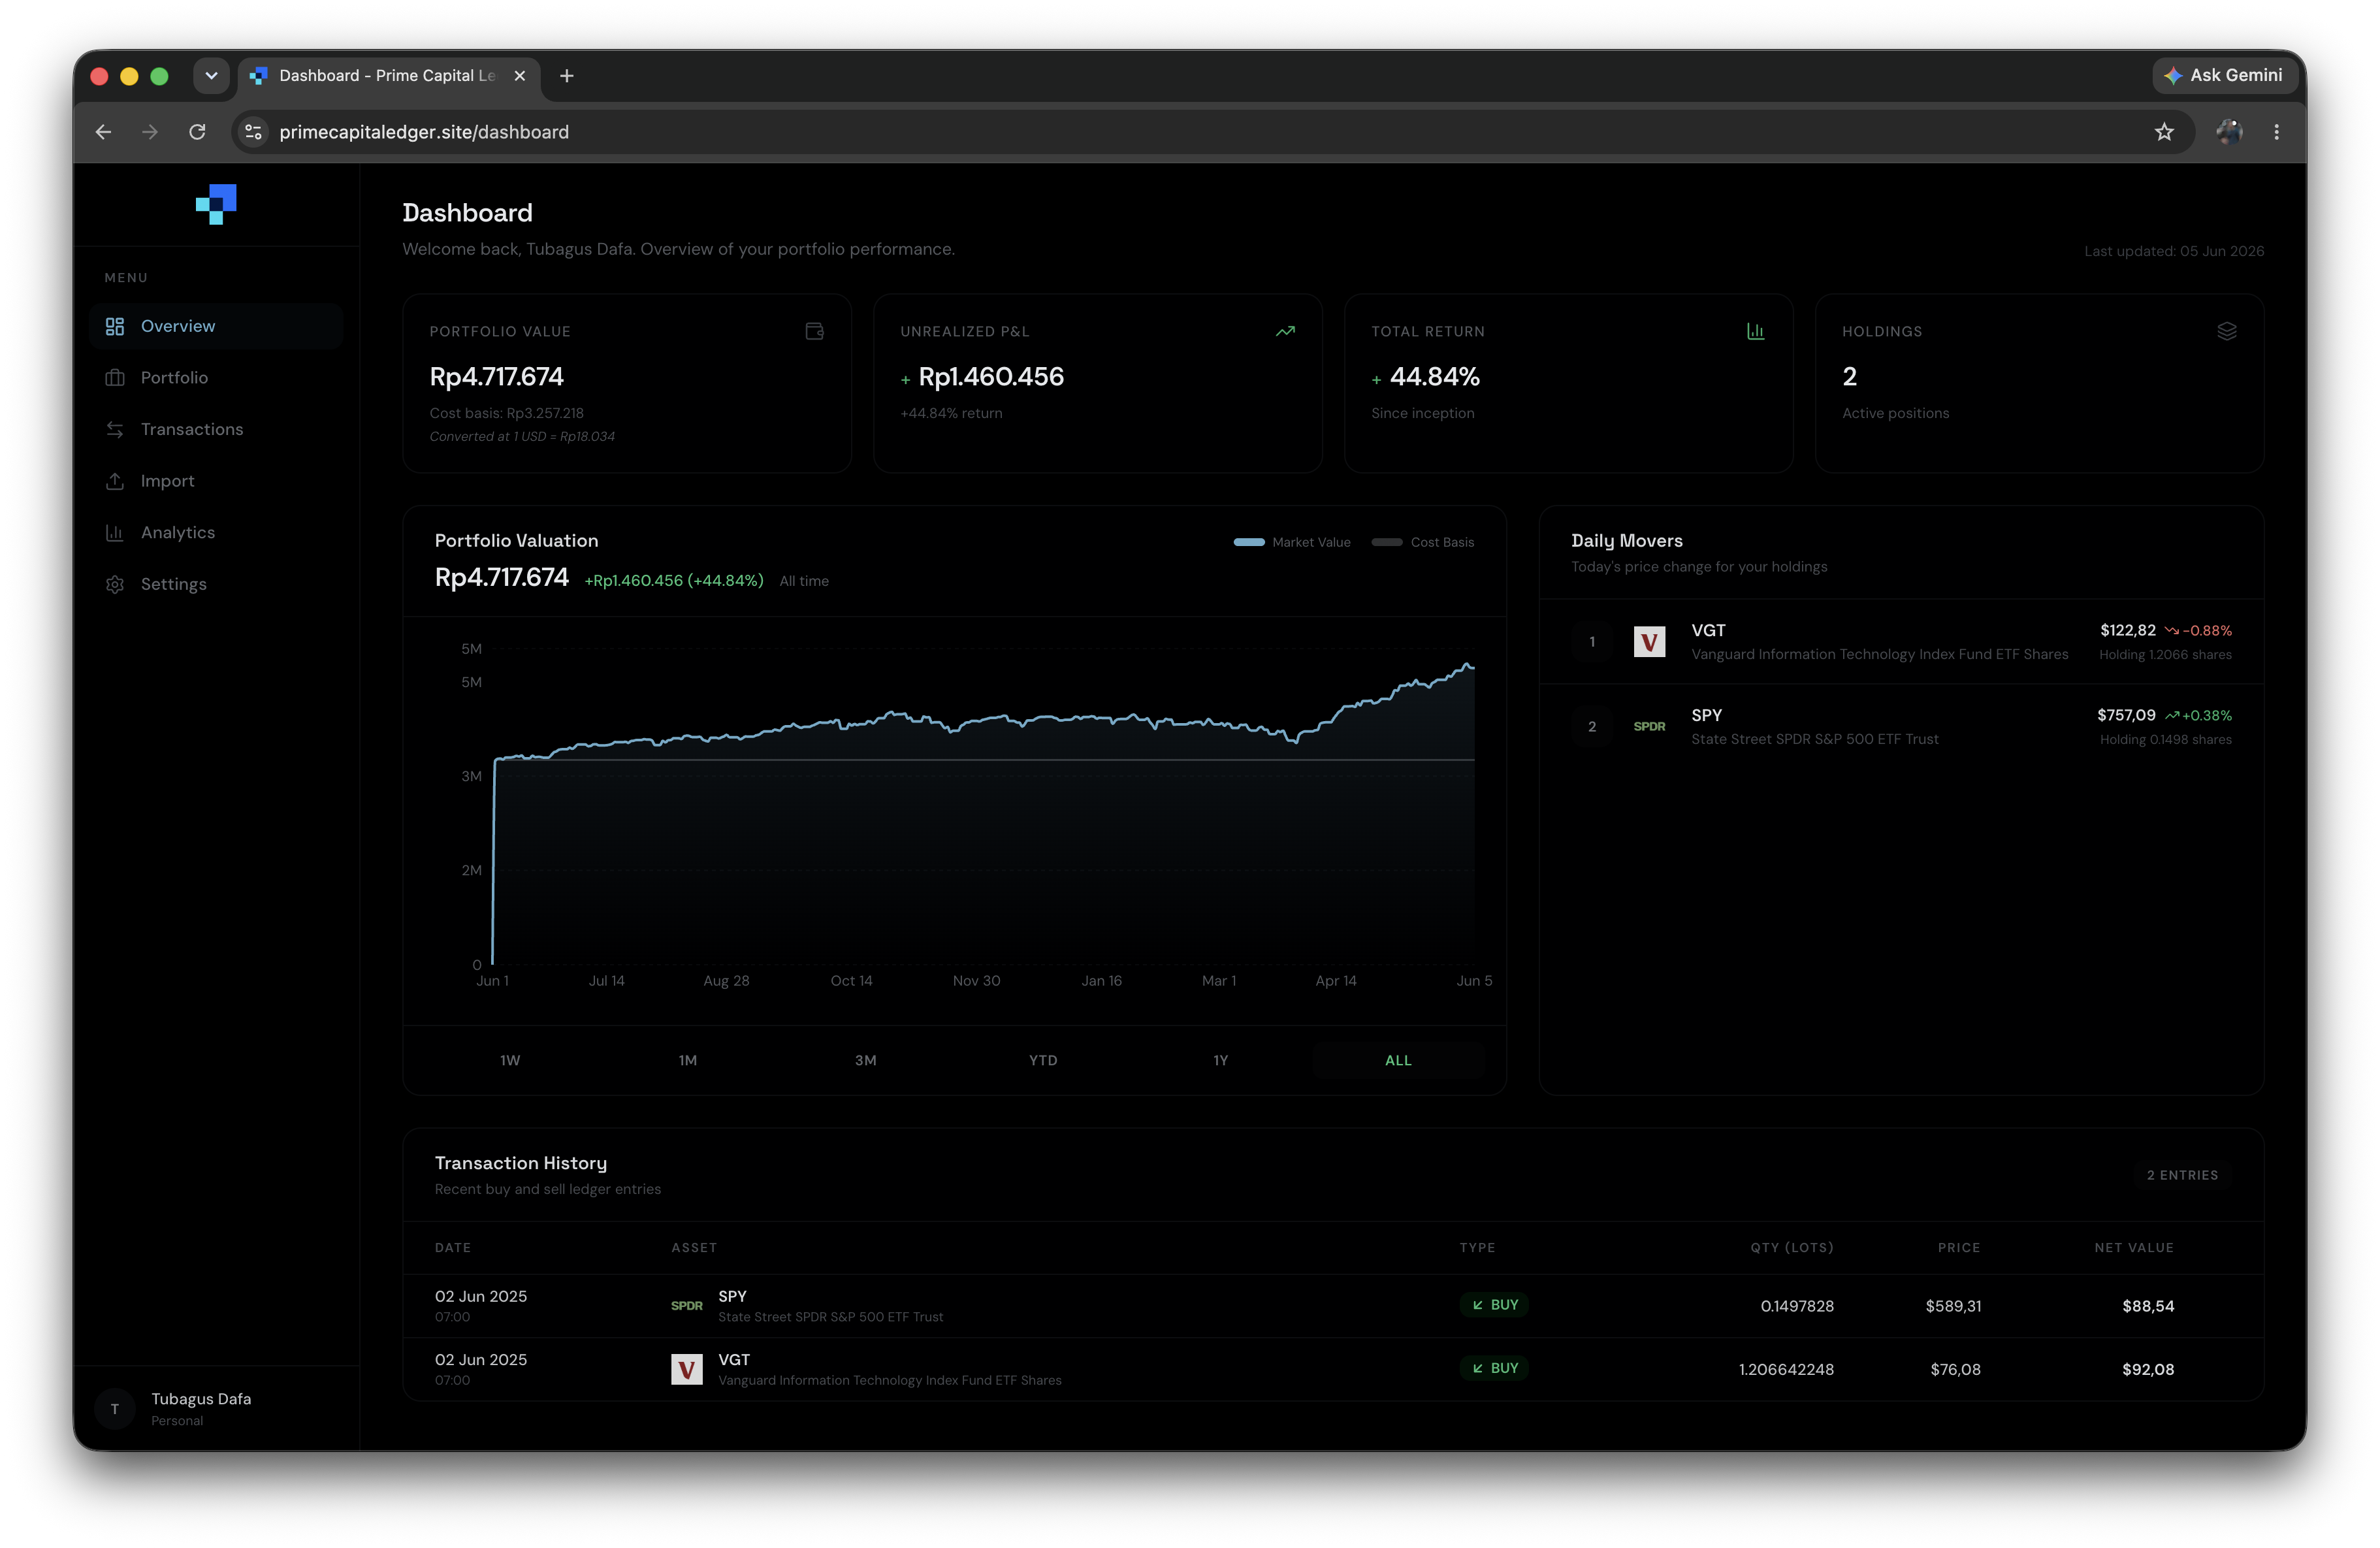Screen dimensions: 2380x1548
Task: Select Import in the sidebar menu
Action: tap(216, 481)
